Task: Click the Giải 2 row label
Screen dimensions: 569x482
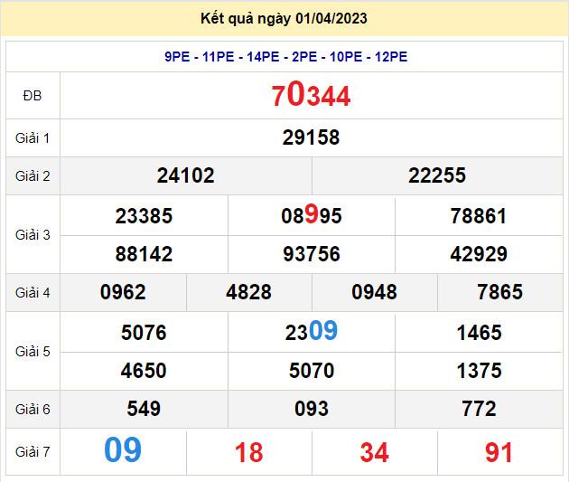Action: [x=33, y=176]
